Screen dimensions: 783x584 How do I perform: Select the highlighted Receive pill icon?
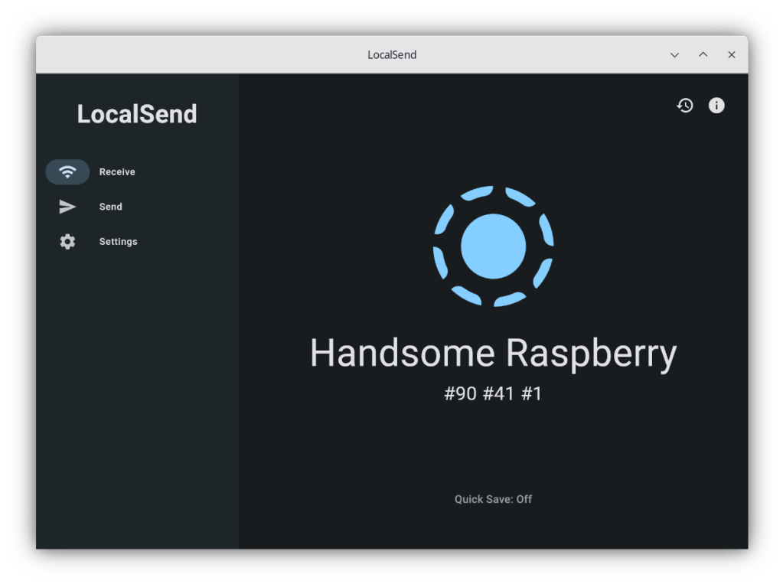click(x=67, y=171)
